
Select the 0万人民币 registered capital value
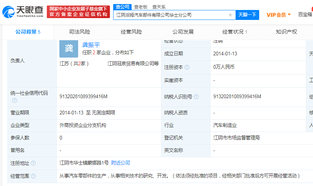(x=224, y=67)
